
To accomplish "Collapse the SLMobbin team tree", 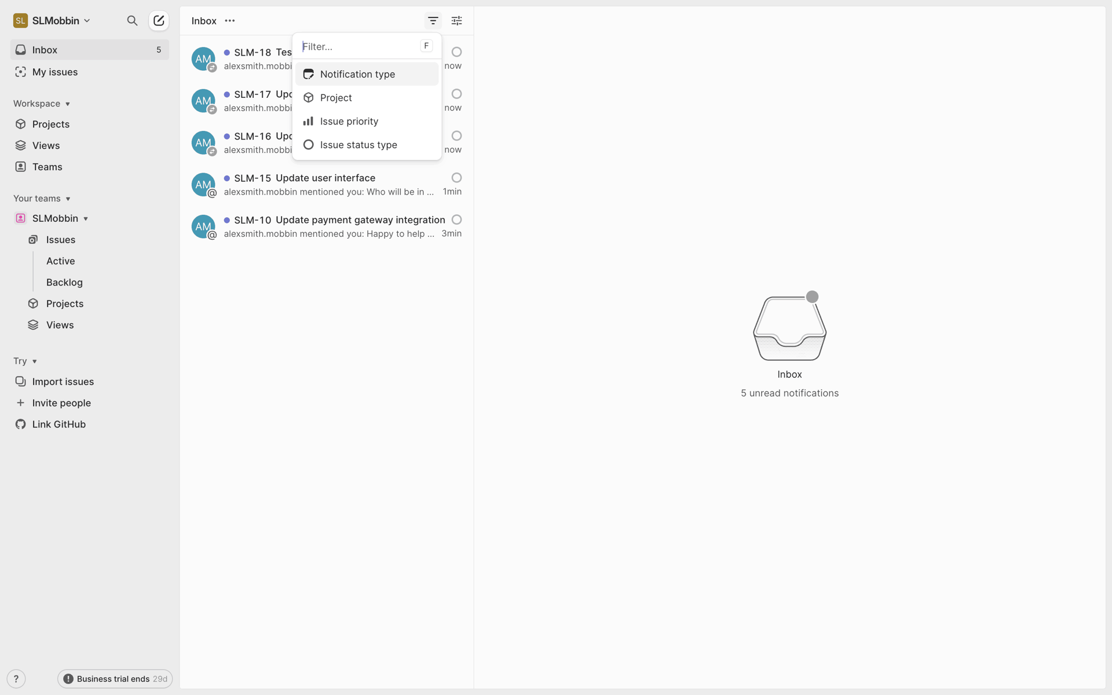I will coord(86,219).
